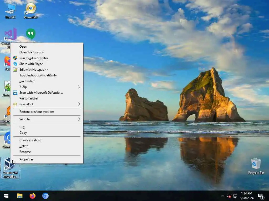Expand the Send to submenu
Image resolution: width=269 pixels, height=201 pixels.
click(47, 119)
